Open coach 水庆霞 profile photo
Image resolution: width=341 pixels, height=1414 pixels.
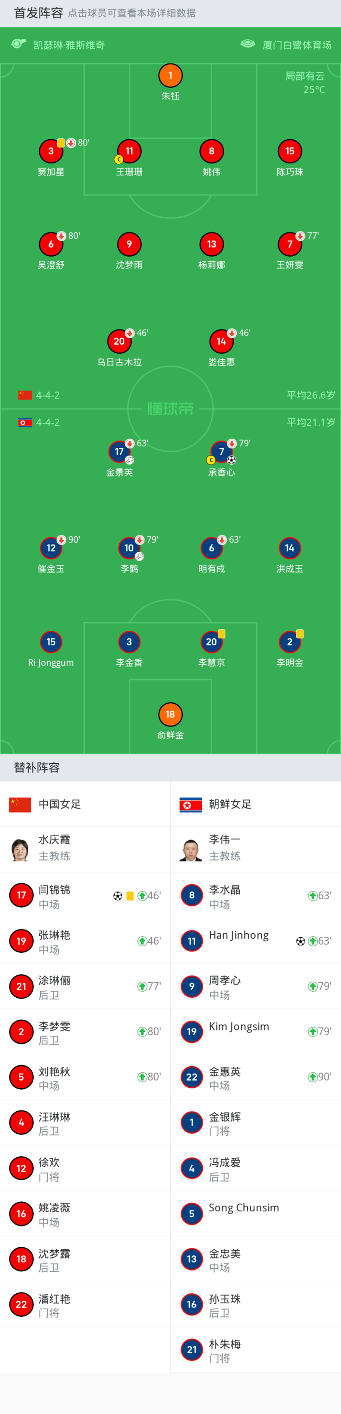(20, 849)
